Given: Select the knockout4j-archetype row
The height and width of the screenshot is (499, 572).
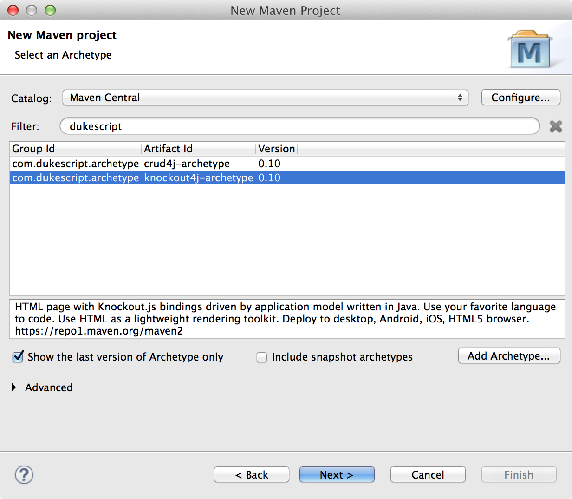Looking at the screenshot, I should (198, 177).
